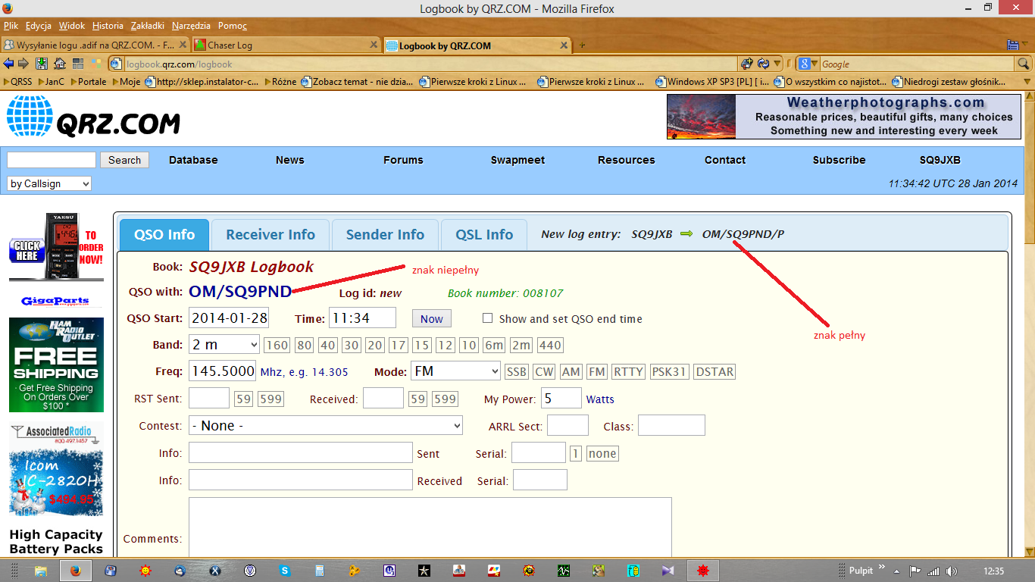
Task: Open the Visual Studio taskbar icon
Action: [668, 571]
